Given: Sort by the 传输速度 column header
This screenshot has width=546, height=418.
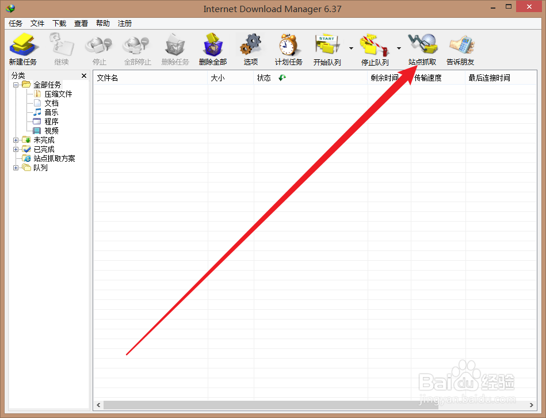Looking at the screenshot, I should pos(438,78).
